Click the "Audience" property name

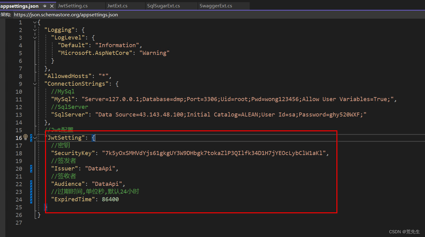[x=68, y=184]
